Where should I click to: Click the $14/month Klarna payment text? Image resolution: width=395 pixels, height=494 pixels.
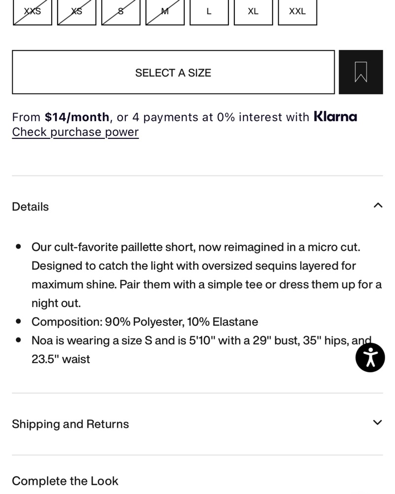pos(77,117)
